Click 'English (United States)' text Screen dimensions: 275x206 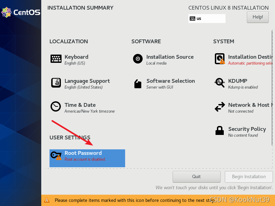(x=84, y=87)
